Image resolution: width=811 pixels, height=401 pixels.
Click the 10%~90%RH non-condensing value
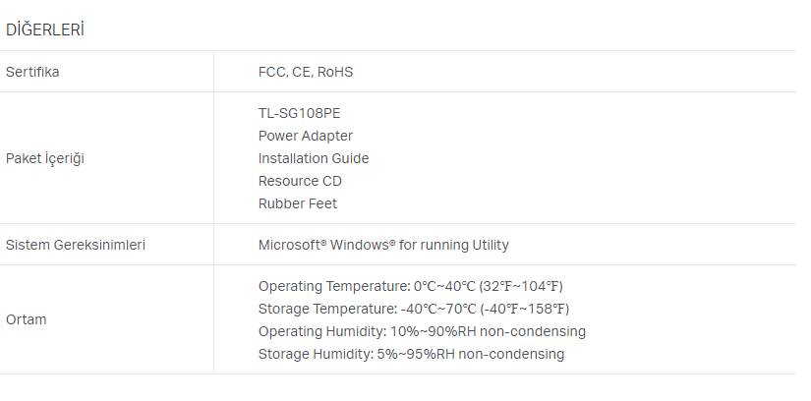[489, 331]
